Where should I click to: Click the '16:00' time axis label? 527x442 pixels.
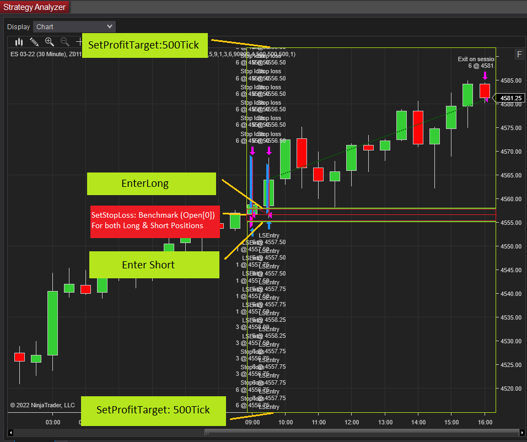point(485,422)
